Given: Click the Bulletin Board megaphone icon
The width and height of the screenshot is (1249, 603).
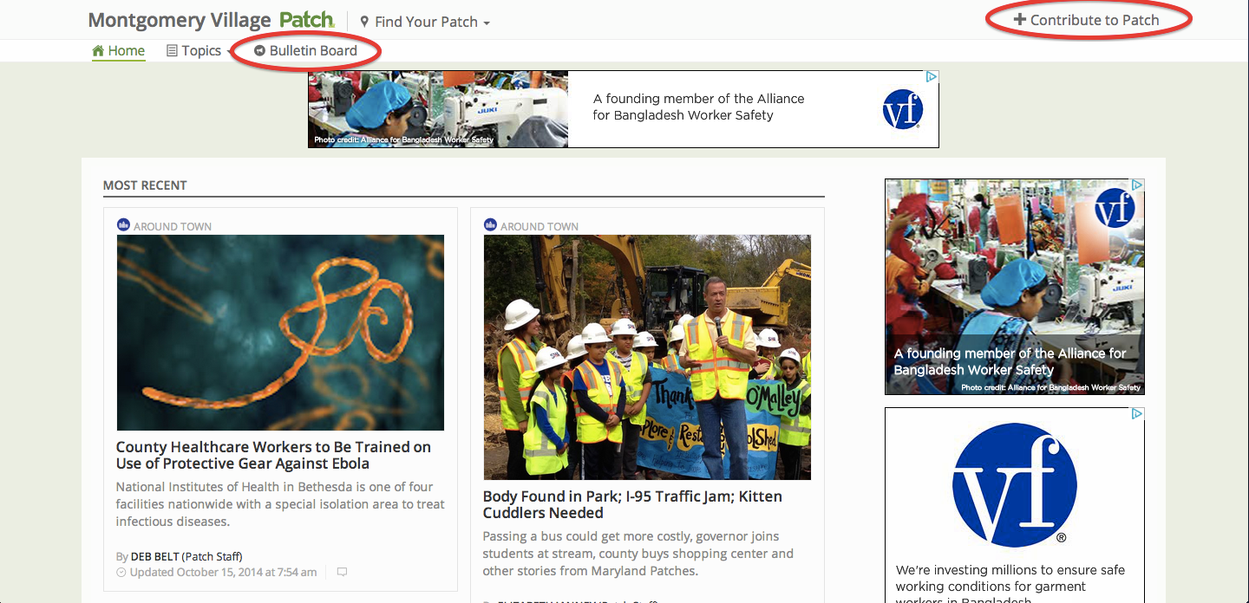Looking at the screenshot, I should pos(259,51).
